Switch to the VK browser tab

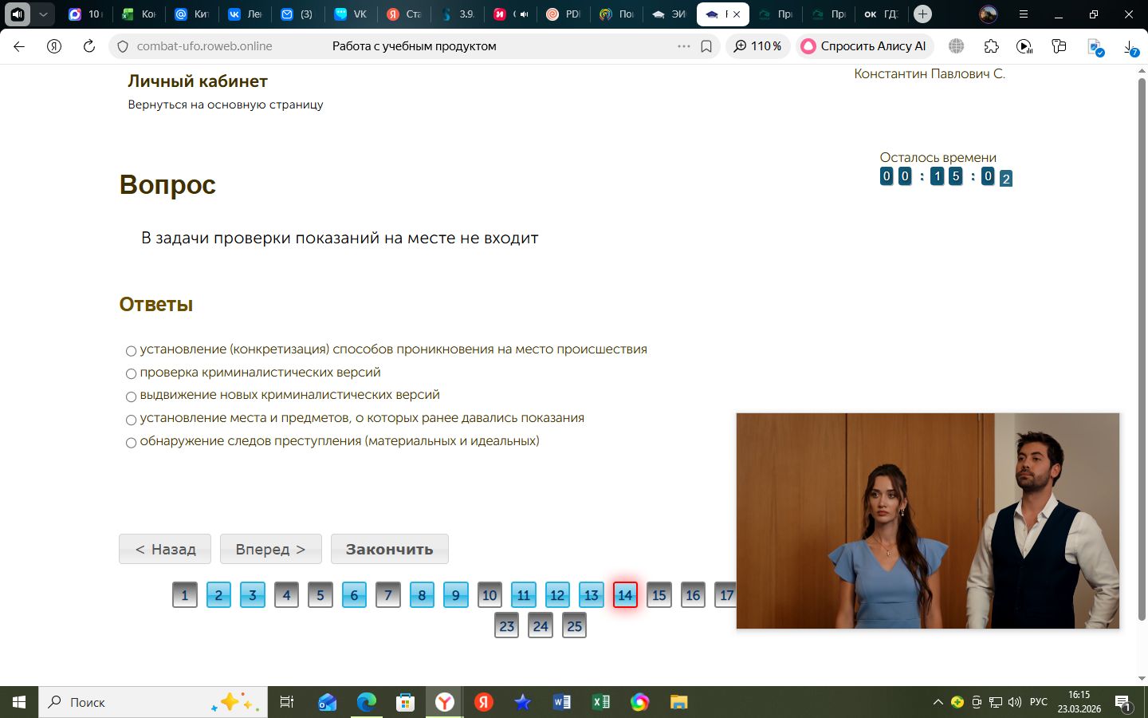click(x=351, y=14)
